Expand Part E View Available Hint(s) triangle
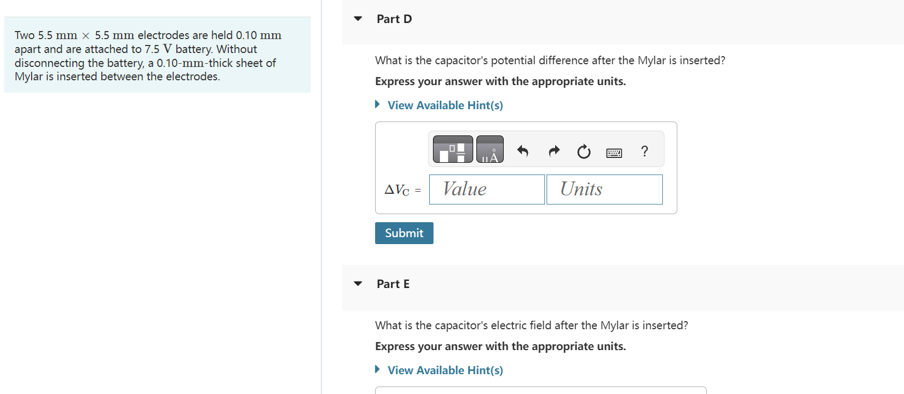Screen dimensions: 904x394 377,369
